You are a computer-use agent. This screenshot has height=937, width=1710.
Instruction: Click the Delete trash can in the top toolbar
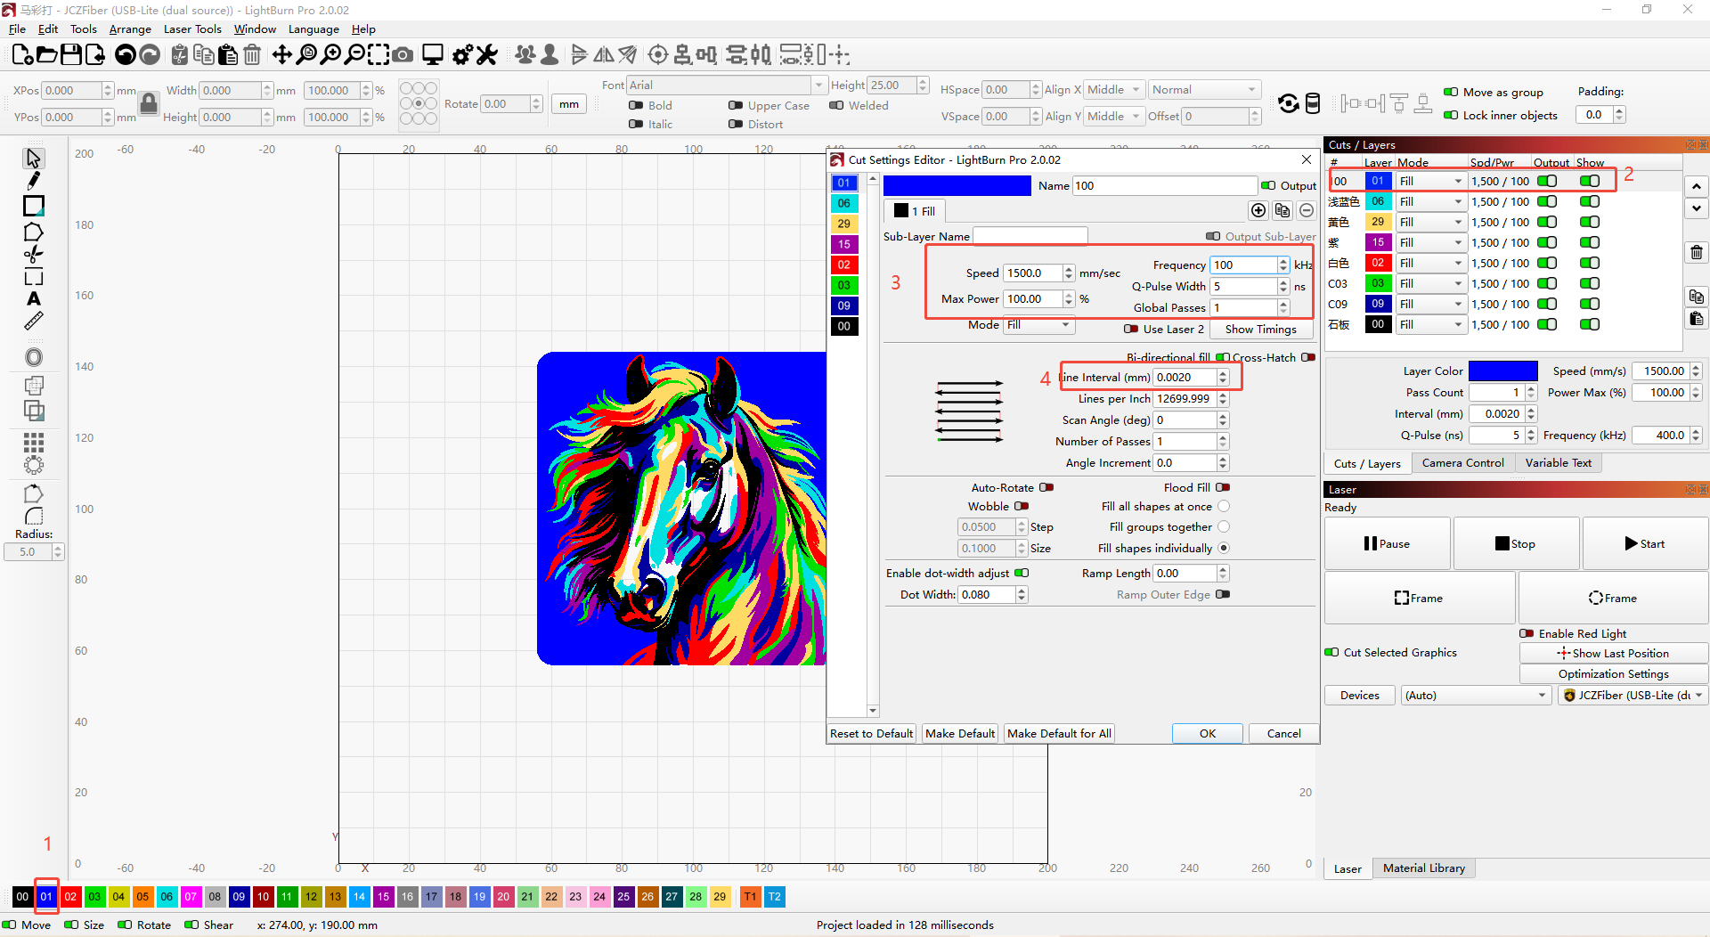click(x=252, y=55)
